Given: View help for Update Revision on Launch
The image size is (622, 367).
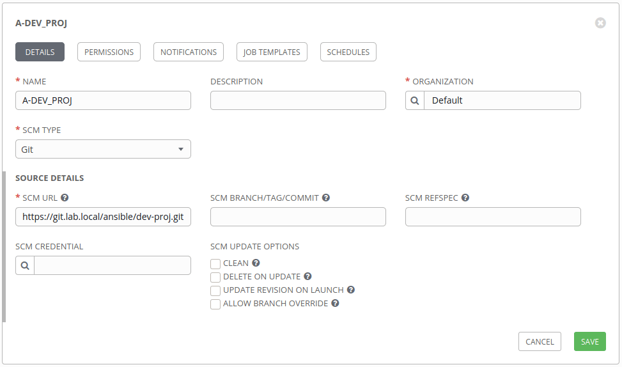Looking at the screenshot, I should [x=351, y=290].
